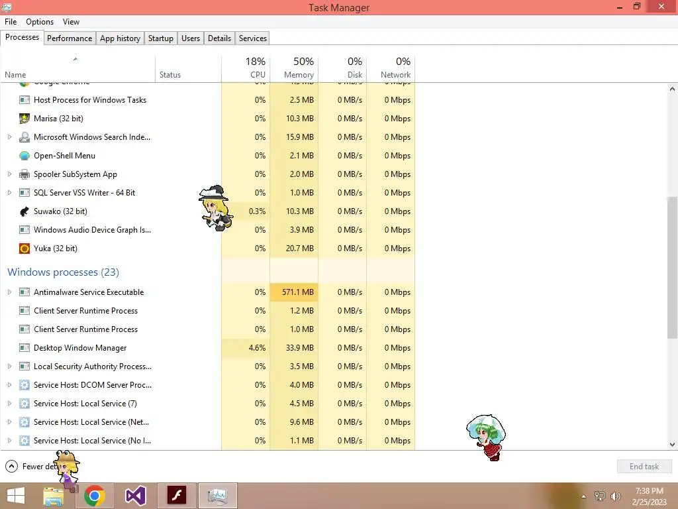Click the Windows Audio Device Graph icon
The image size is (678, 509).
tap(24, 230)
